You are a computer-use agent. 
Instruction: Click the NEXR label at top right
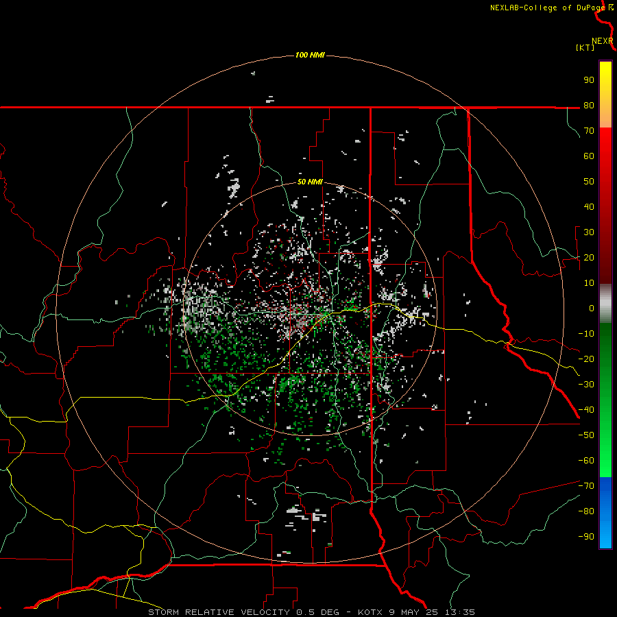[x=602, y=41]
